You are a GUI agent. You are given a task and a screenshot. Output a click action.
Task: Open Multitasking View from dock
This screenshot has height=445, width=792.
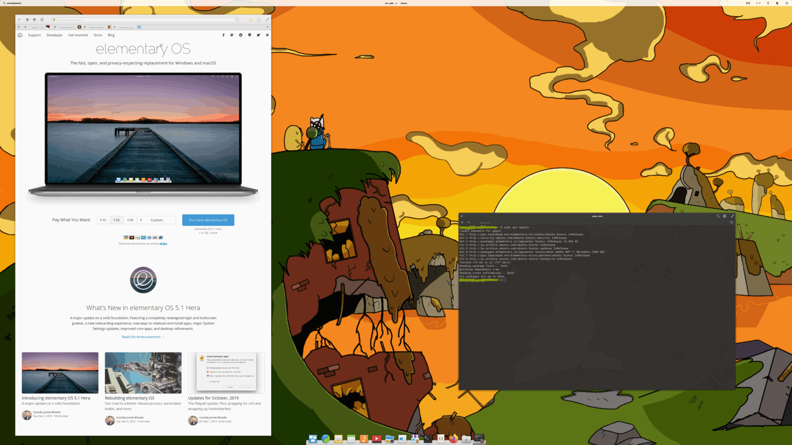[313, 439]
